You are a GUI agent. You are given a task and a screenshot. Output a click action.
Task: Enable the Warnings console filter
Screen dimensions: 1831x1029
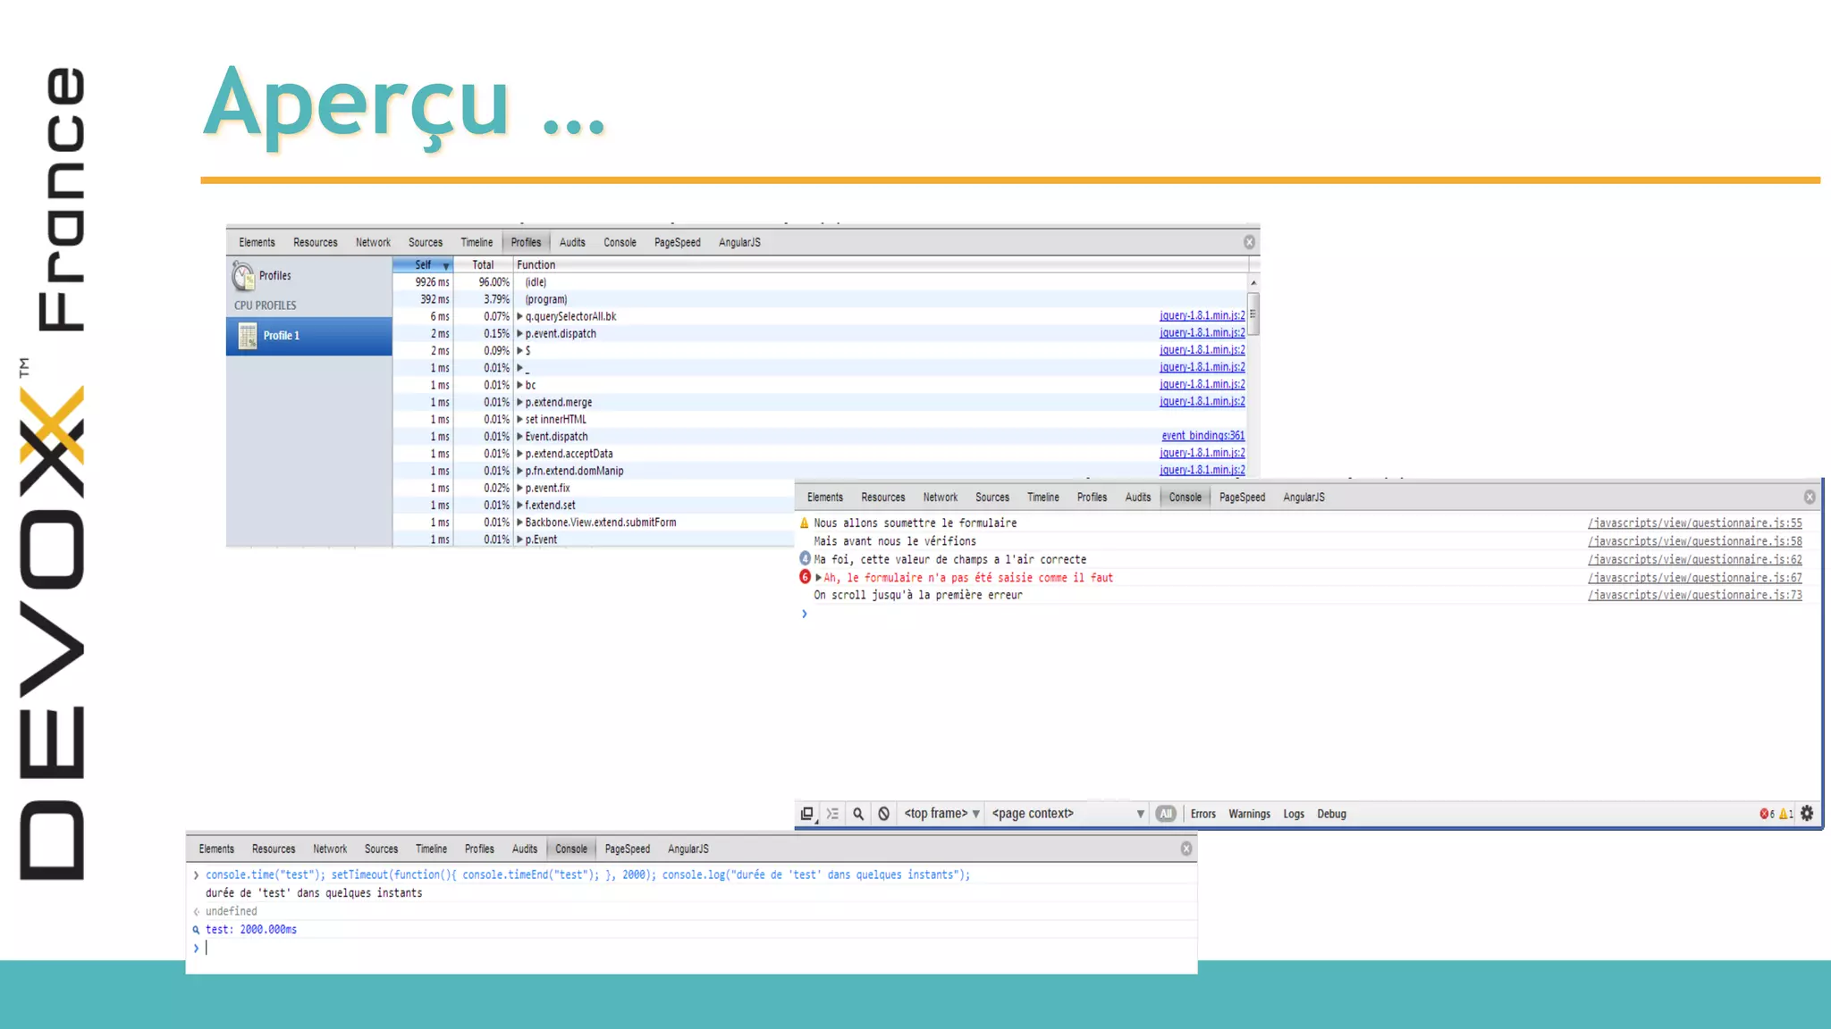point(1249,814)
